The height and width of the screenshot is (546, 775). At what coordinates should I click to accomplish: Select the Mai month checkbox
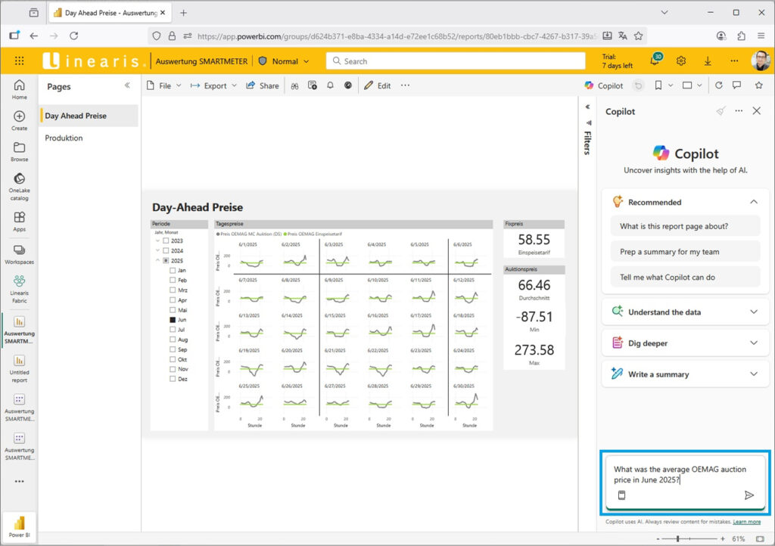173,310
